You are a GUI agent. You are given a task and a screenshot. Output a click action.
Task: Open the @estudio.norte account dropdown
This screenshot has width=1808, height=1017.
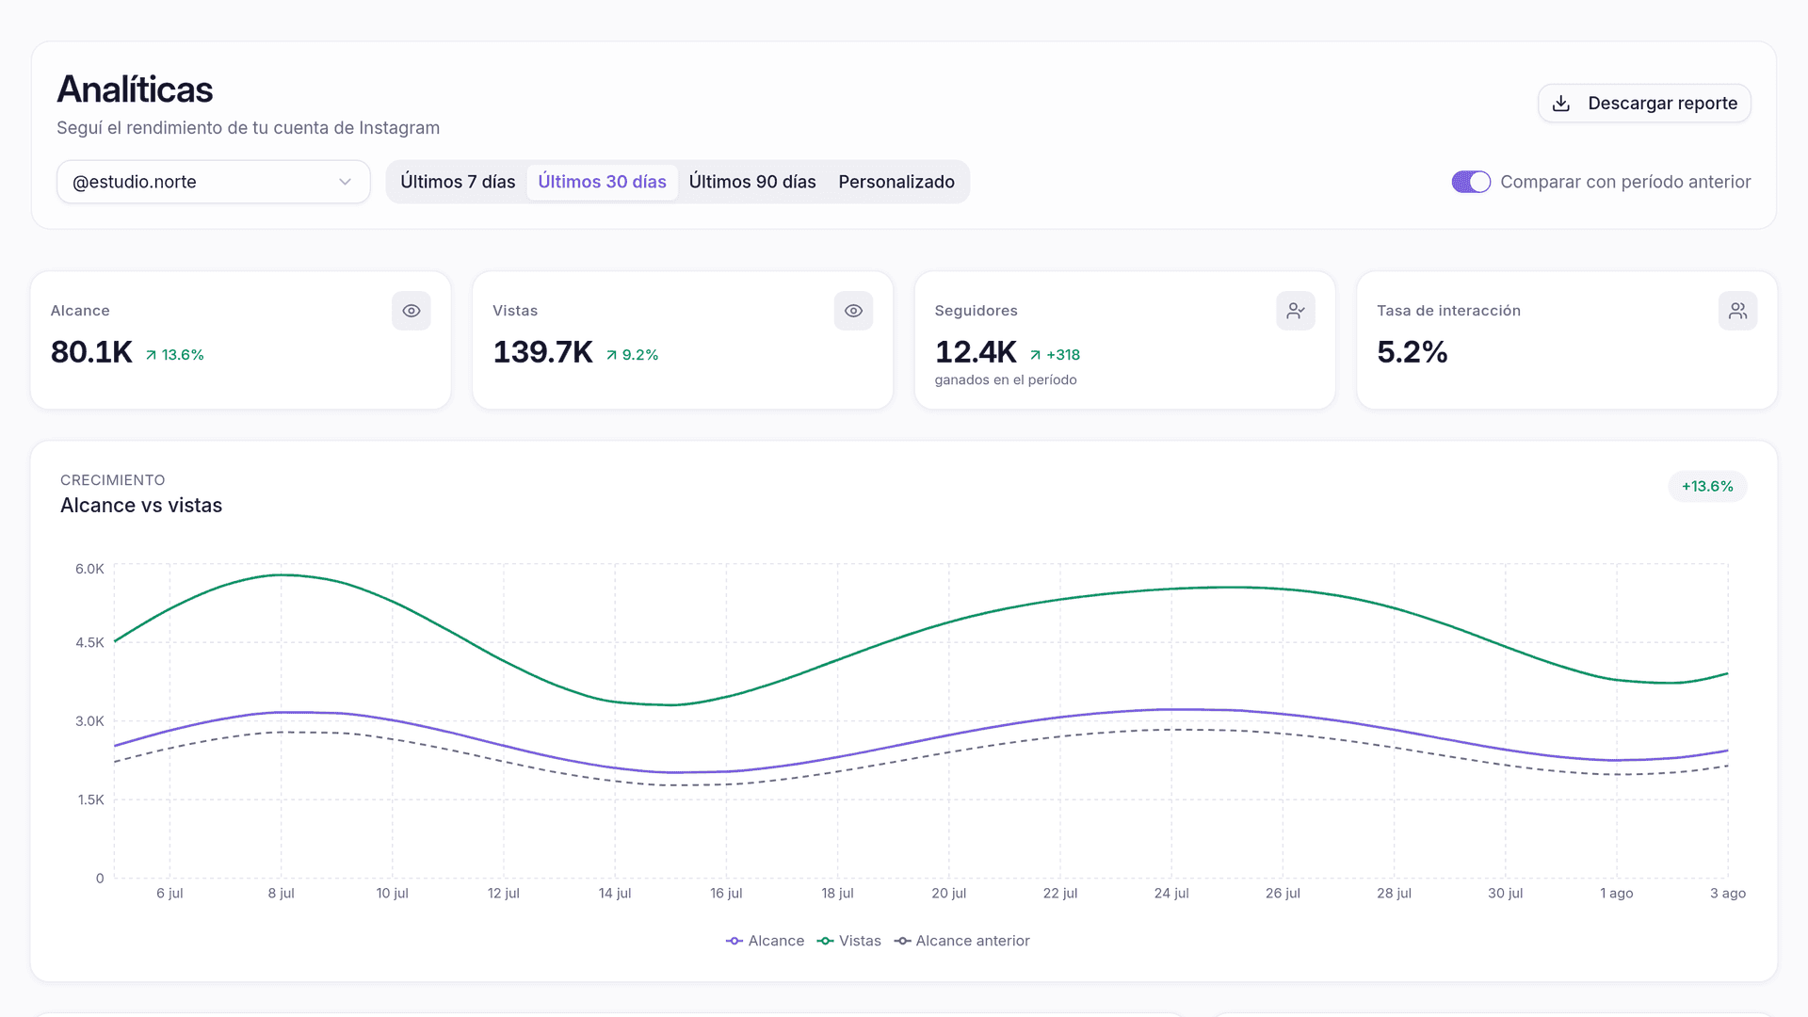point(214,182)
